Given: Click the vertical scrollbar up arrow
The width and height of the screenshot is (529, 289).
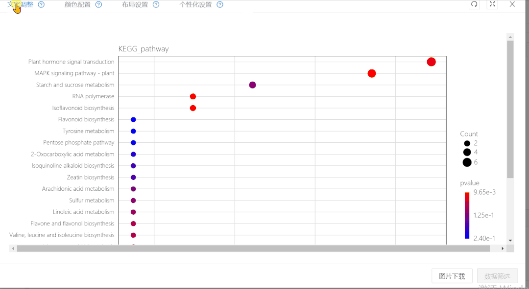Looking at the screenshot, I should click(510, 37).
